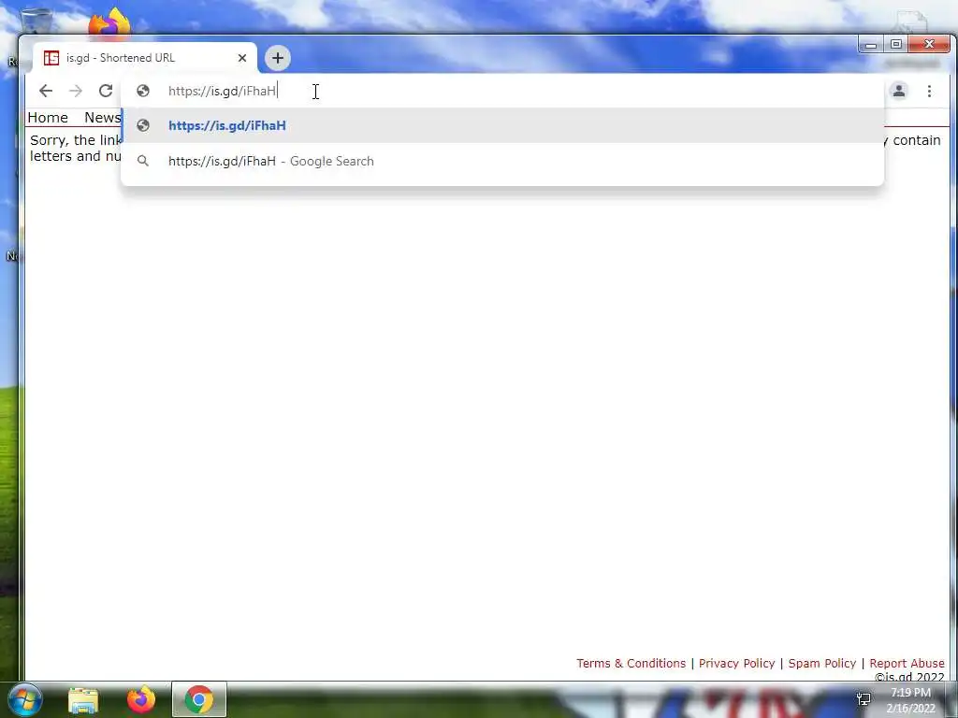Open the News menu link on is.gd

103,118
